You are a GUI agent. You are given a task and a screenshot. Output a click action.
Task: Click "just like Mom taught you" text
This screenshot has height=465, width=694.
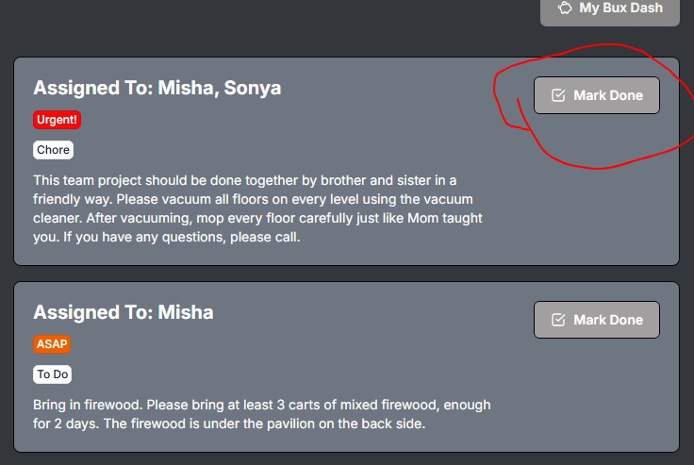point(415,218)
